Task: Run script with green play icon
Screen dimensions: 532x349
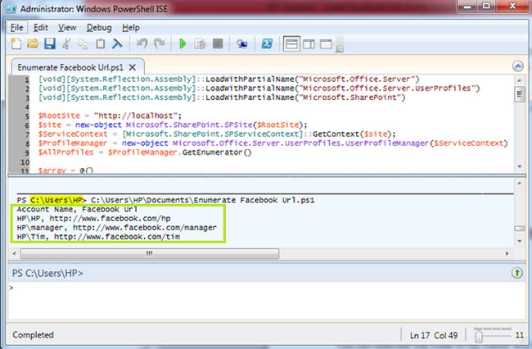Action: [x=183, y=43]
